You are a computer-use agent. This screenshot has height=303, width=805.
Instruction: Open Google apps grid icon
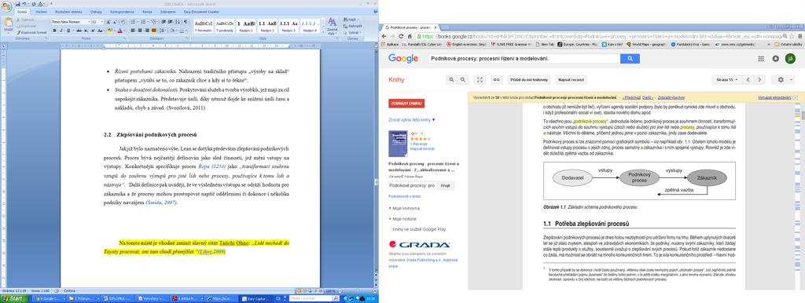(761, 58)
